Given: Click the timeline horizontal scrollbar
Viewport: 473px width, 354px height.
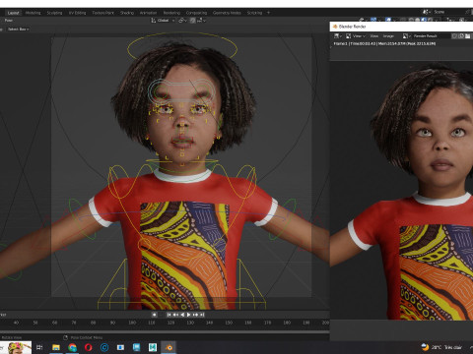Looking at the screenshot, I should pos(165,331).
